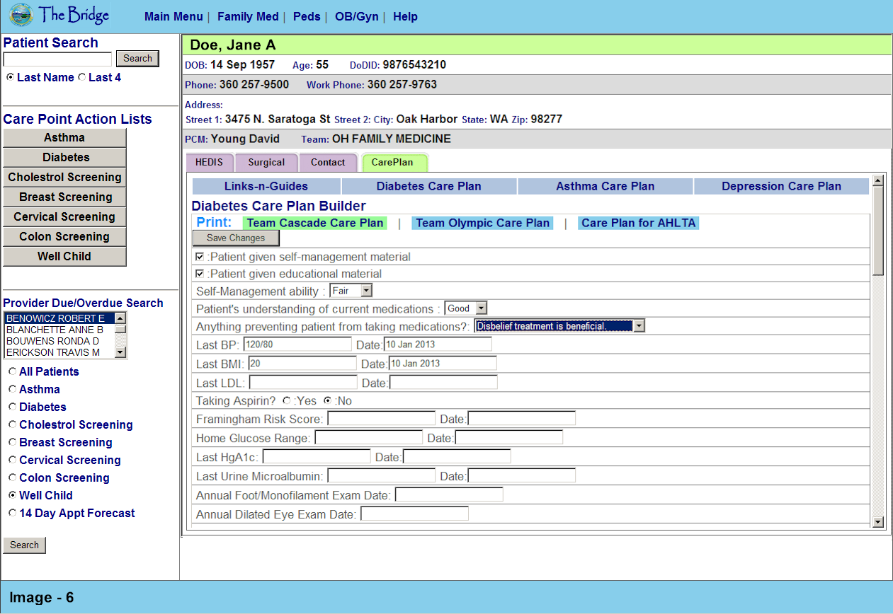Screen dimensions: 893x614
Task: Click provider list scroll down arrow
Action: (120, 352)
